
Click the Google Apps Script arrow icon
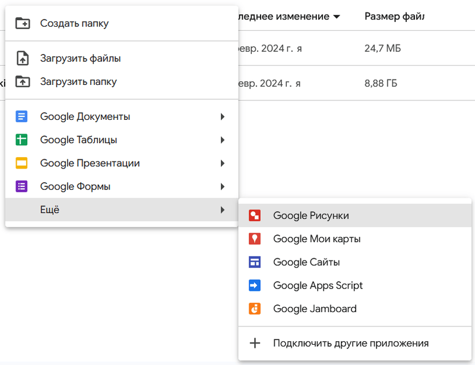[255, 285]
